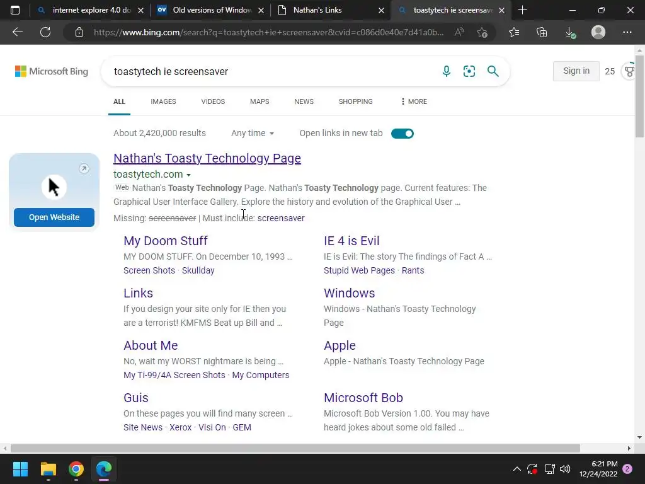Click the horizontal scrollbar thumb
Viewport: 645px width, 484px height.
pos(295,448)
